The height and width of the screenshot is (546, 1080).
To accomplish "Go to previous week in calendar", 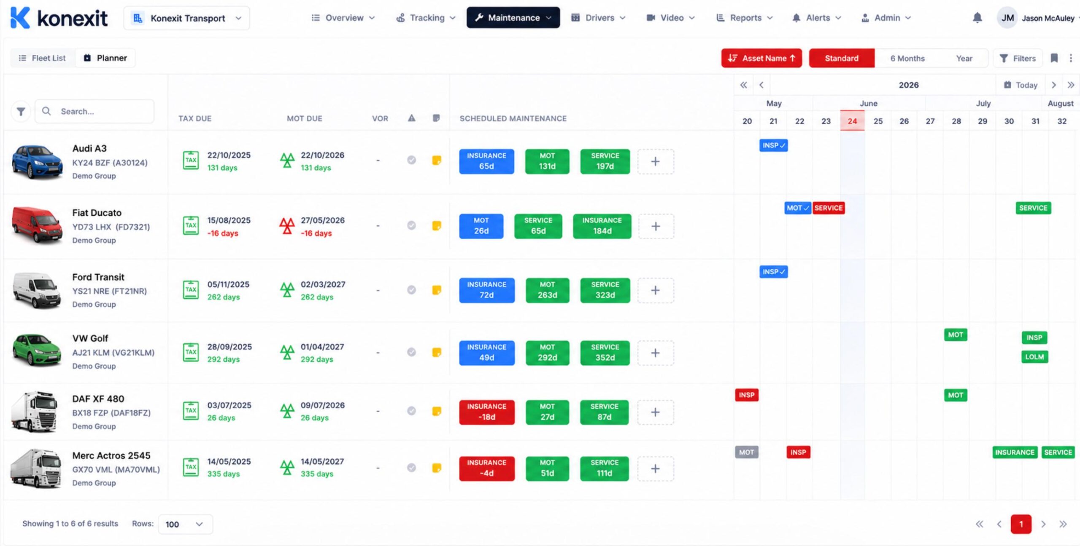I will pos(761,85).
